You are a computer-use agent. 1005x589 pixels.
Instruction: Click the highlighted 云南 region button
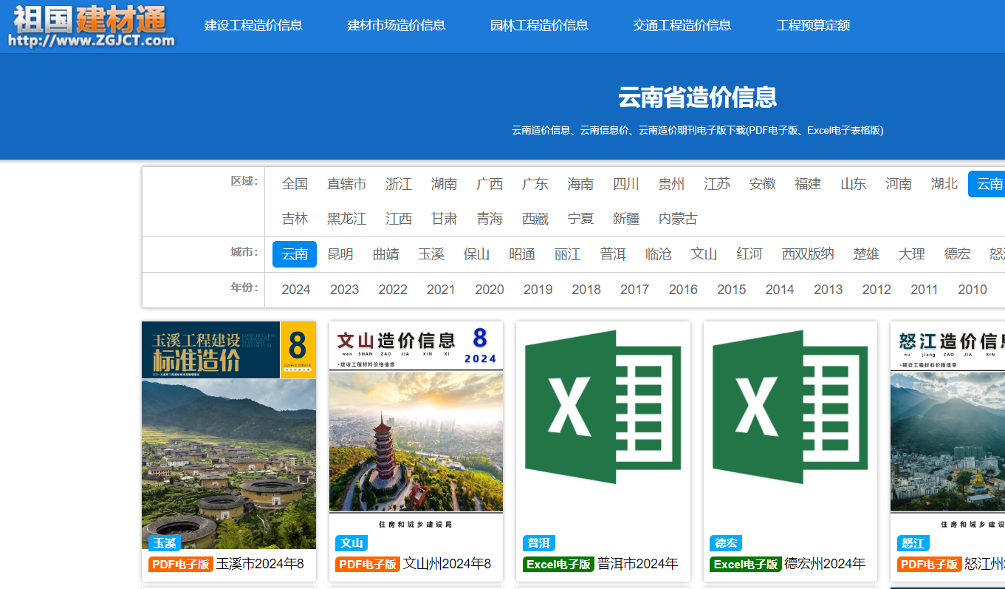pos(987,184)
